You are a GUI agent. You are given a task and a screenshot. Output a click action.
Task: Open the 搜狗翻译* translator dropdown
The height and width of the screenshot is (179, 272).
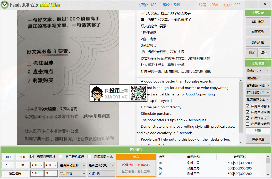[258, 78]
